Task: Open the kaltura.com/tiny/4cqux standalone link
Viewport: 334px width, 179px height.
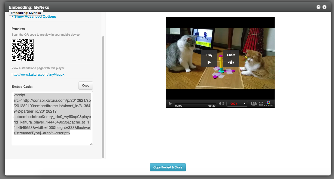Action: tap(38, 74)
